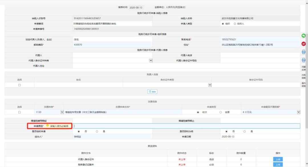Choose 初次 as 申请类型

pos(198,112)
